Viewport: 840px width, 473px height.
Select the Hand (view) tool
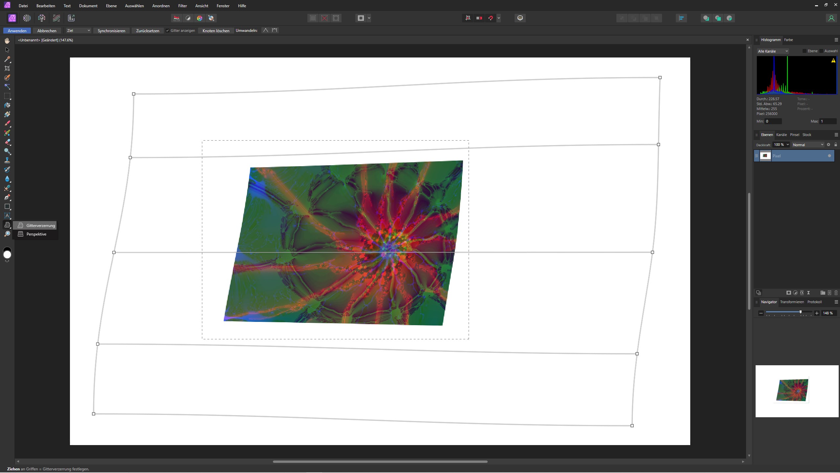[x=7, y=41]
